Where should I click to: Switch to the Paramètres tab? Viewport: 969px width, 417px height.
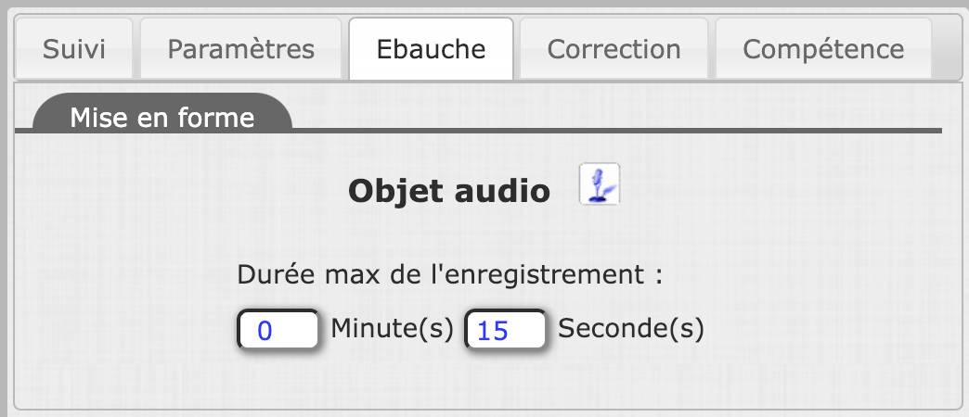(241, 49)
